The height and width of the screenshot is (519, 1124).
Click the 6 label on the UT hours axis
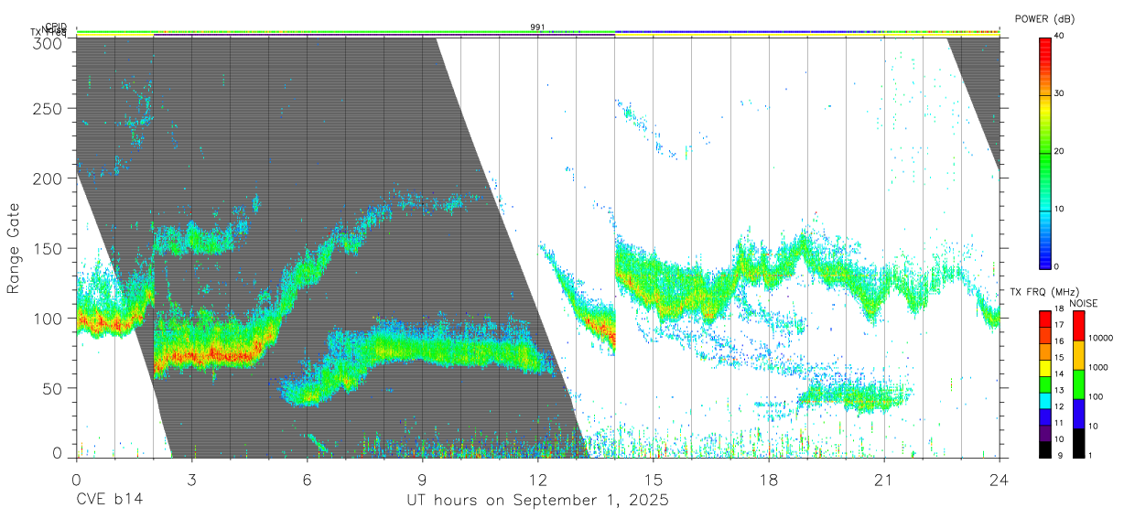307,480
